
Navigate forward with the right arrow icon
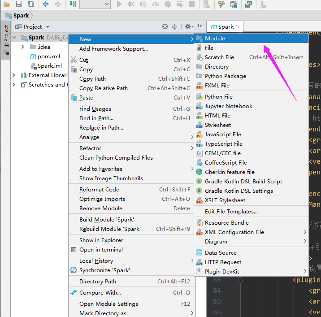pos(58,4)
